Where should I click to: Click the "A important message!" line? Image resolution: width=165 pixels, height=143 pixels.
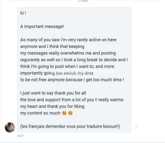[42, 26]
